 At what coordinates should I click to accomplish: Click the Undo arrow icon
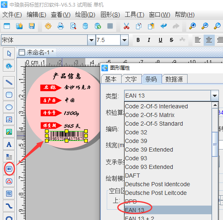coord(164,26)
